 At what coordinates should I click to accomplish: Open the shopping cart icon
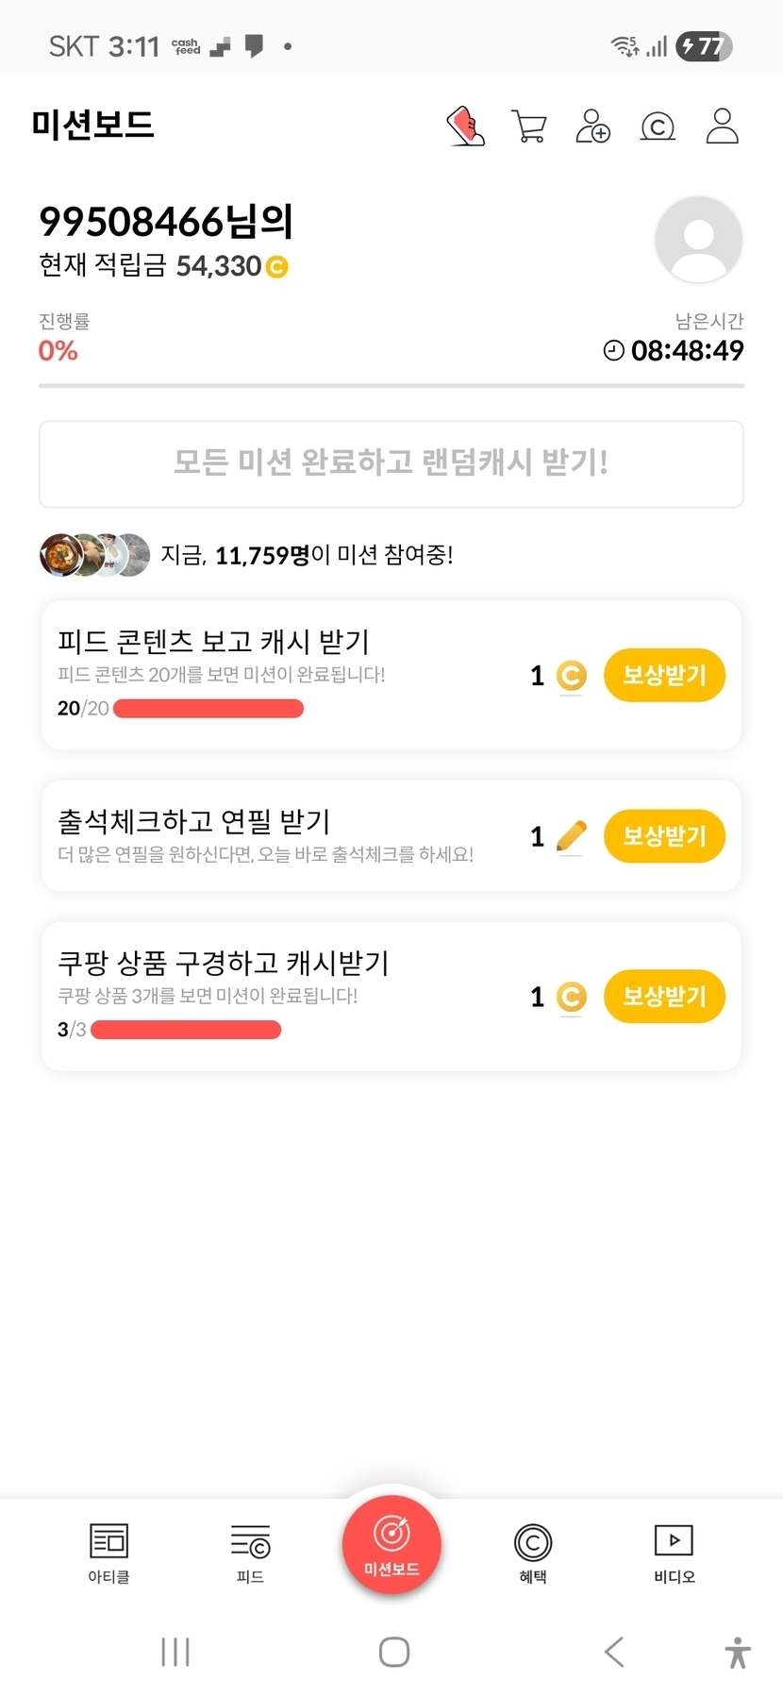point(529,126)
